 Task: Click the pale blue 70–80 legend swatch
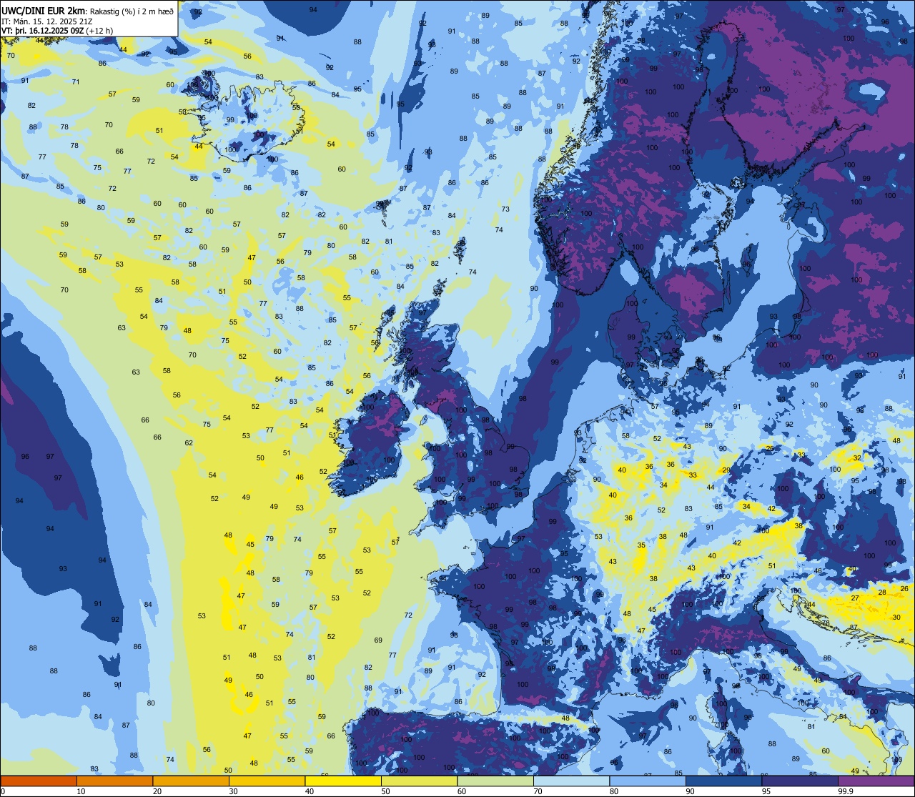tap(571, 781)
